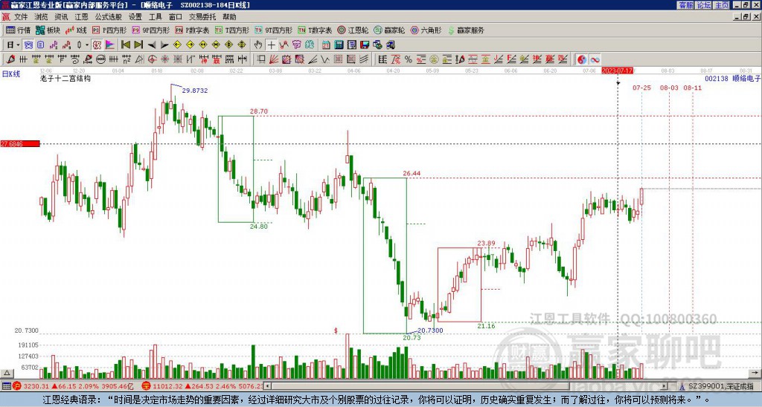Click the infinity symbol icon
Screen dimensions: 762x407
(x=595, y=59)
